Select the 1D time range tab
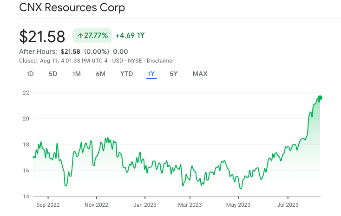Screen dimensions: 341x216 coord(30,74)
